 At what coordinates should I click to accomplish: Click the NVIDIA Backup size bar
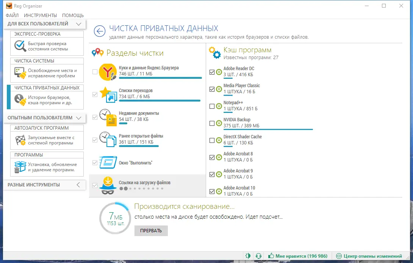click(x=268, y=129)
